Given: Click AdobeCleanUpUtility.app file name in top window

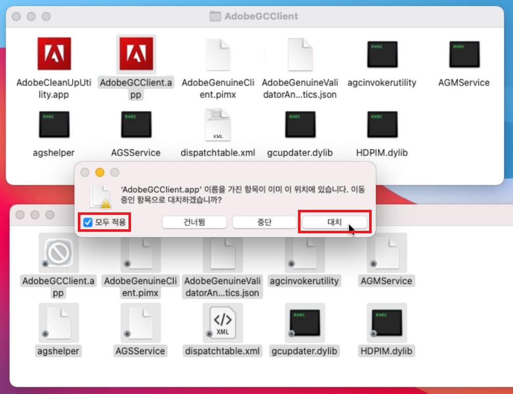Looking at the screenshot, I should [x=54, y=89].
